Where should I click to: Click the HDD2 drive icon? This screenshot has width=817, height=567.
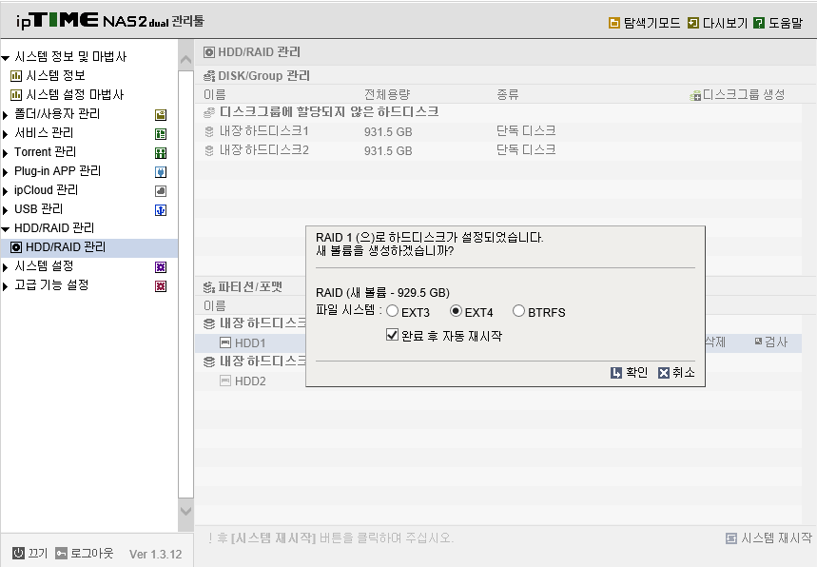[225, 381]
